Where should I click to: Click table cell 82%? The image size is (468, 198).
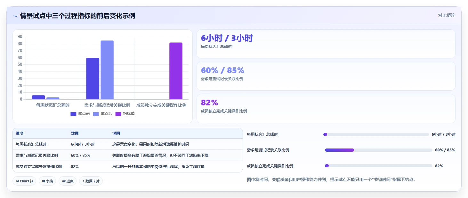click(75, 167)
